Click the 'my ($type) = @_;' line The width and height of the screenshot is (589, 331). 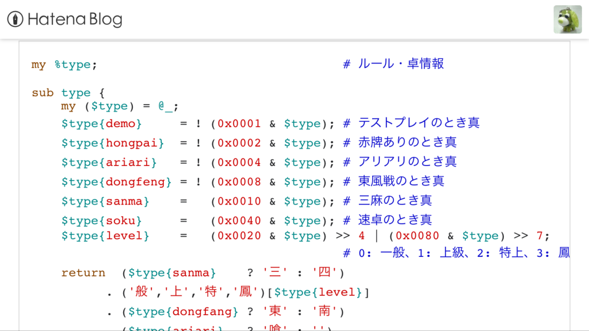click(x=120, y=106)
